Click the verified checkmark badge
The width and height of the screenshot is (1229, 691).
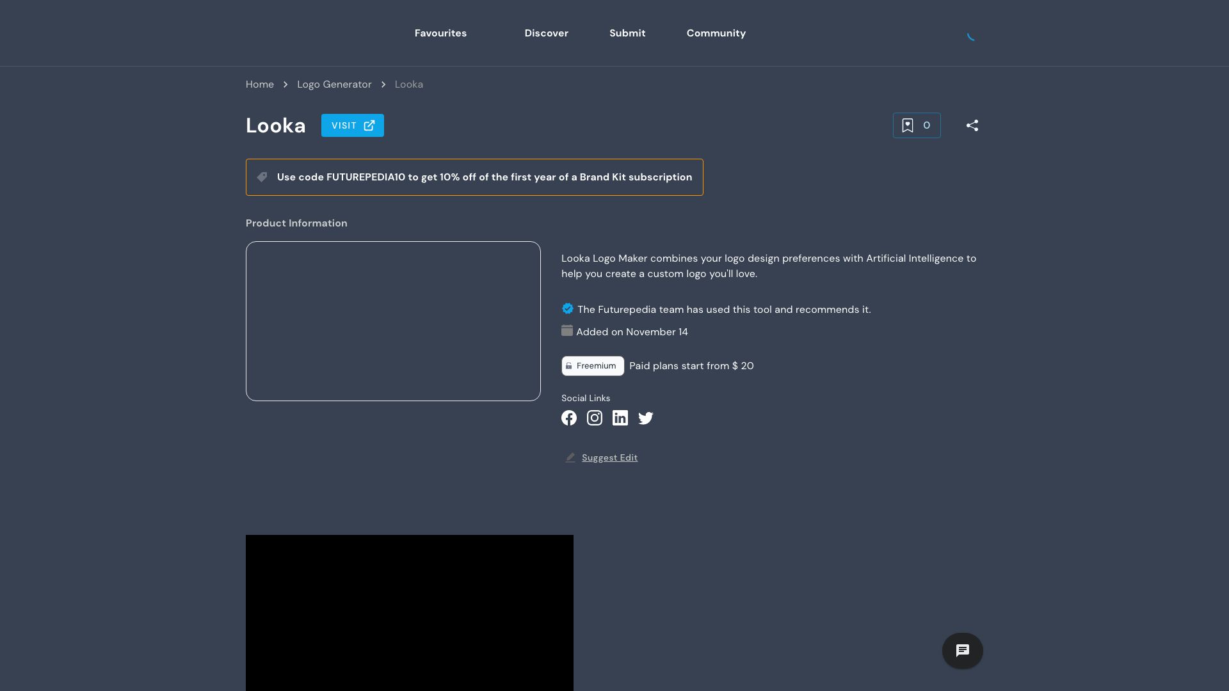567,308
